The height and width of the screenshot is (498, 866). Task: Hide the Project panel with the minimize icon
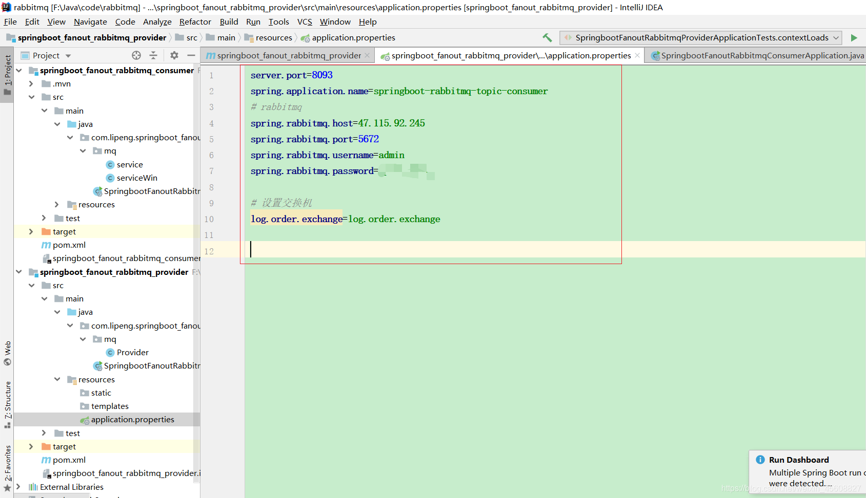pos(191,55)
